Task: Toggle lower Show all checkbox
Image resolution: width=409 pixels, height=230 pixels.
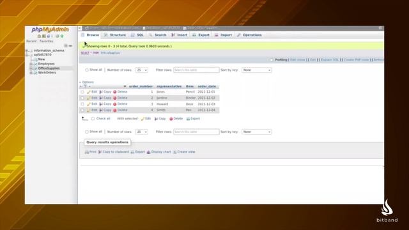Action: click(x=87, y=132)
